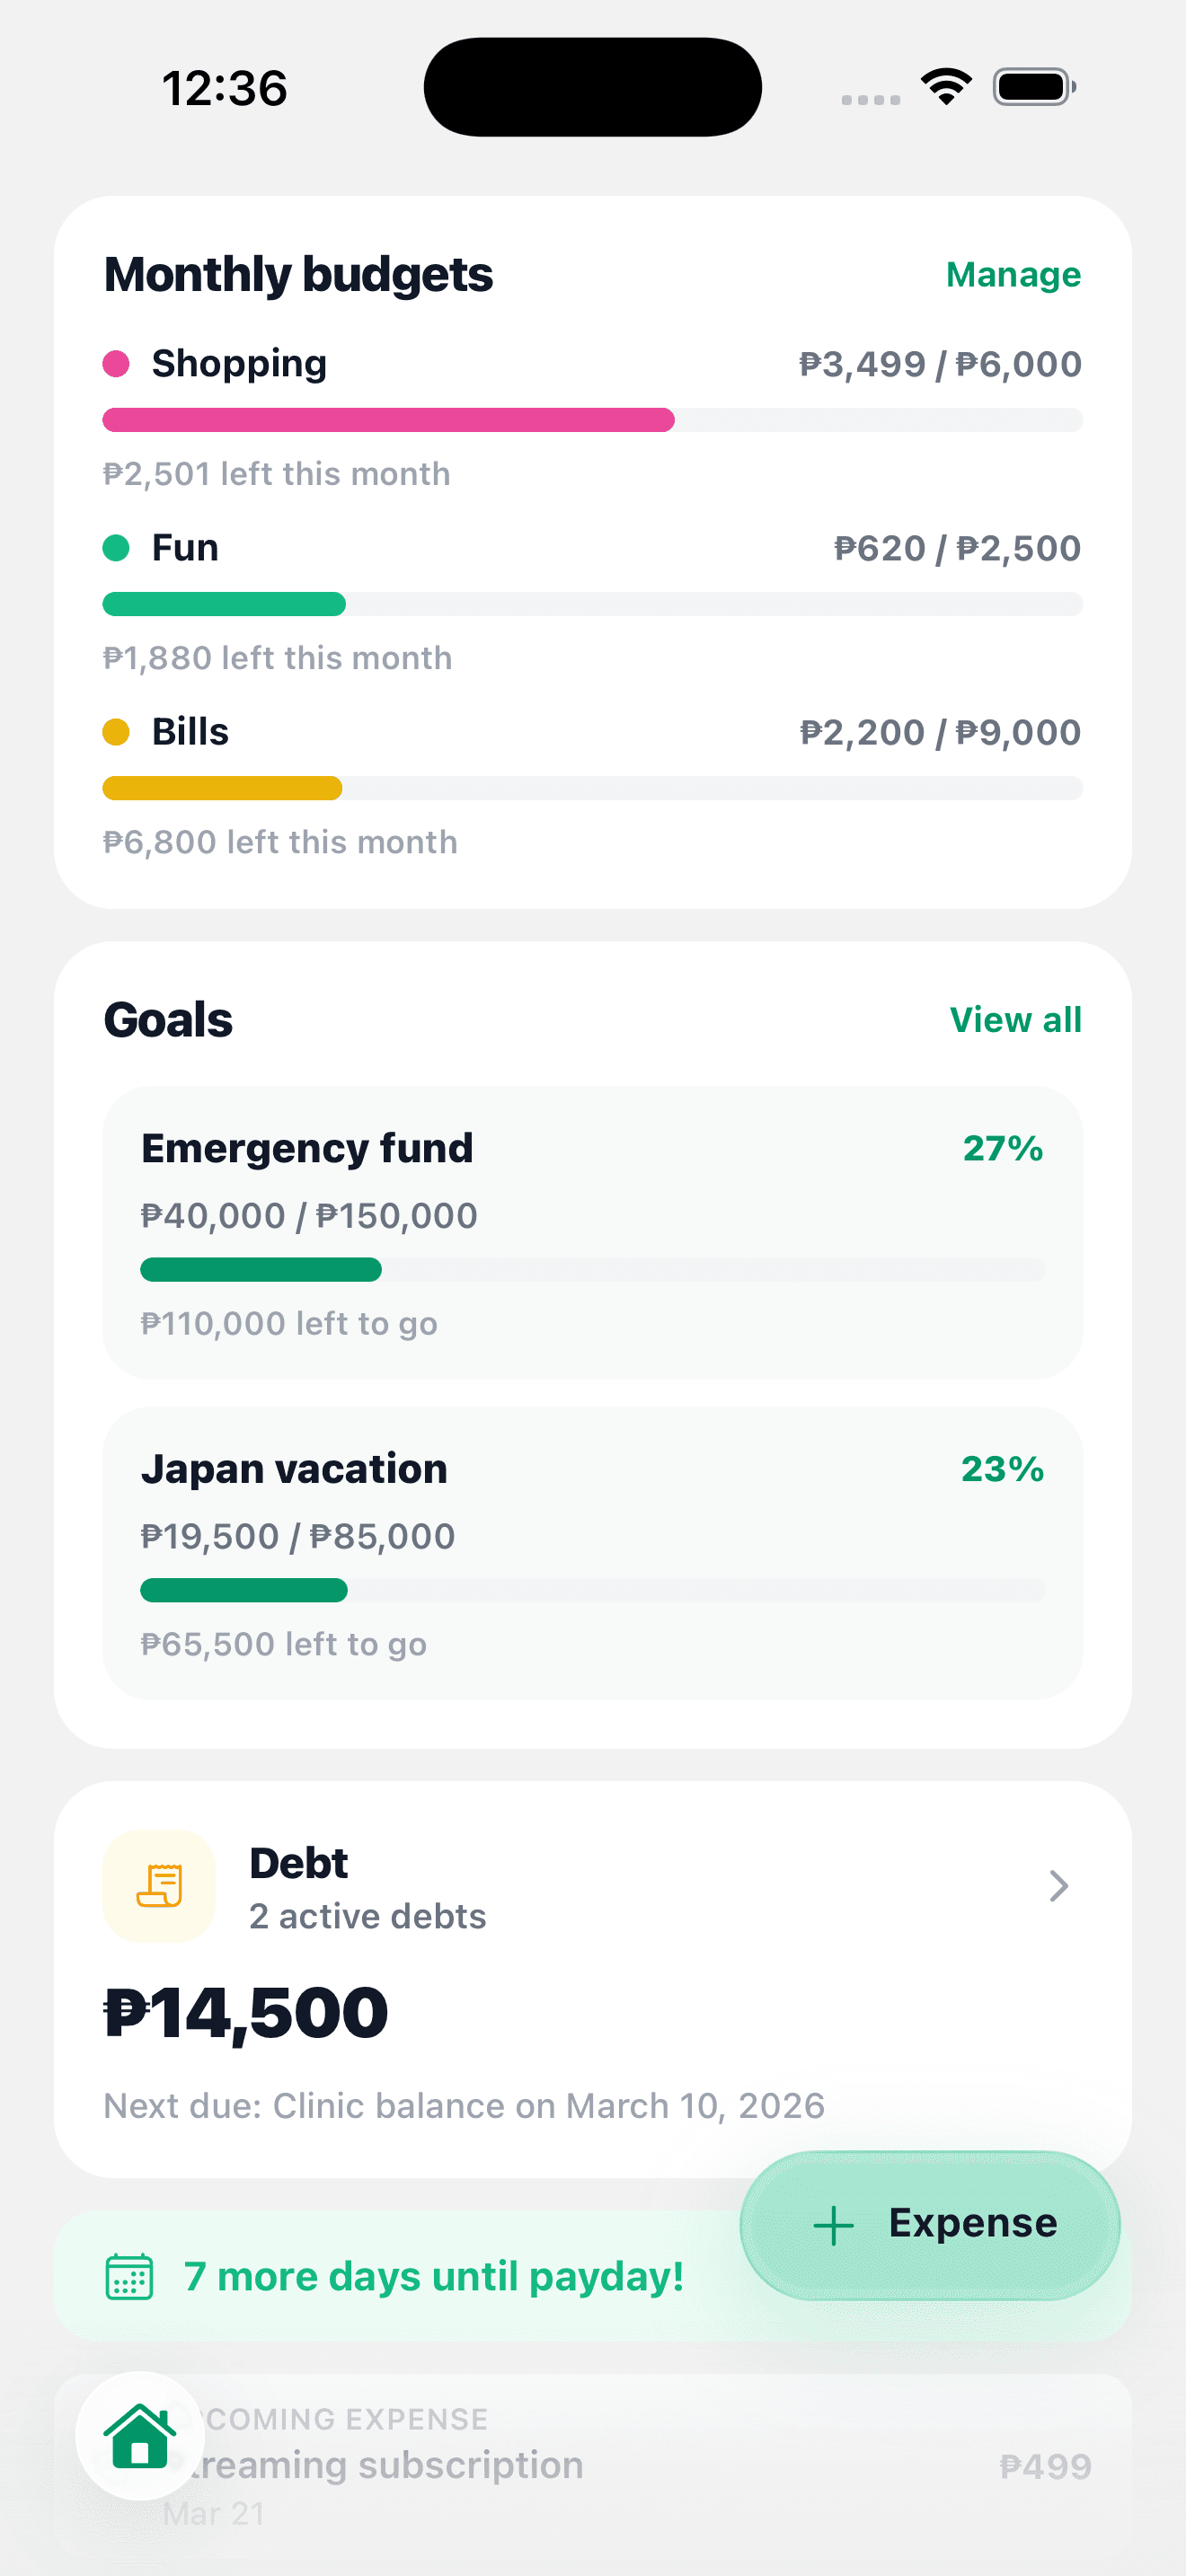Tap the Bills budget progress bar
The image size is (1186, 2576).
click(592, 788)
